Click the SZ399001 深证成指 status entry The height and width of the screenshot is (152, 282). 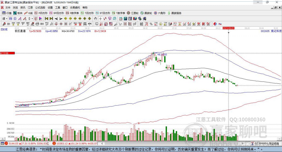(x=267, y=143)
